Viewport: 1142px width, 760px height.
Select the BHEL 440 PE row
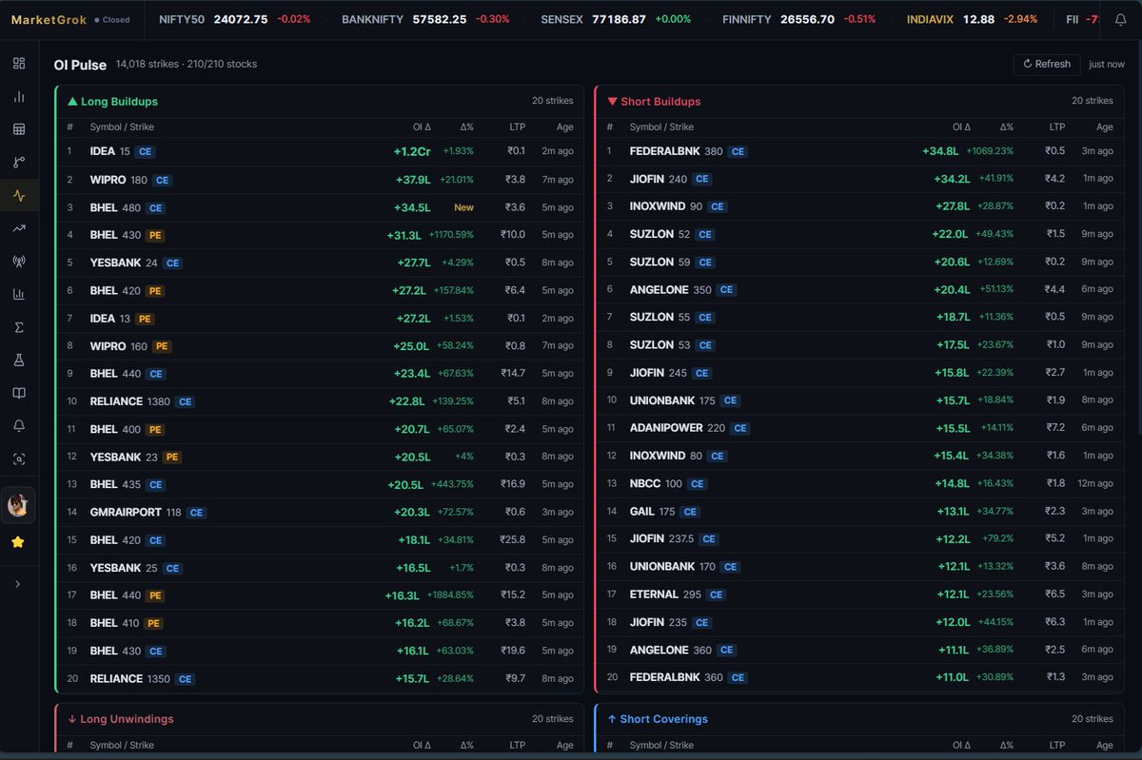(x=320, y=595)
